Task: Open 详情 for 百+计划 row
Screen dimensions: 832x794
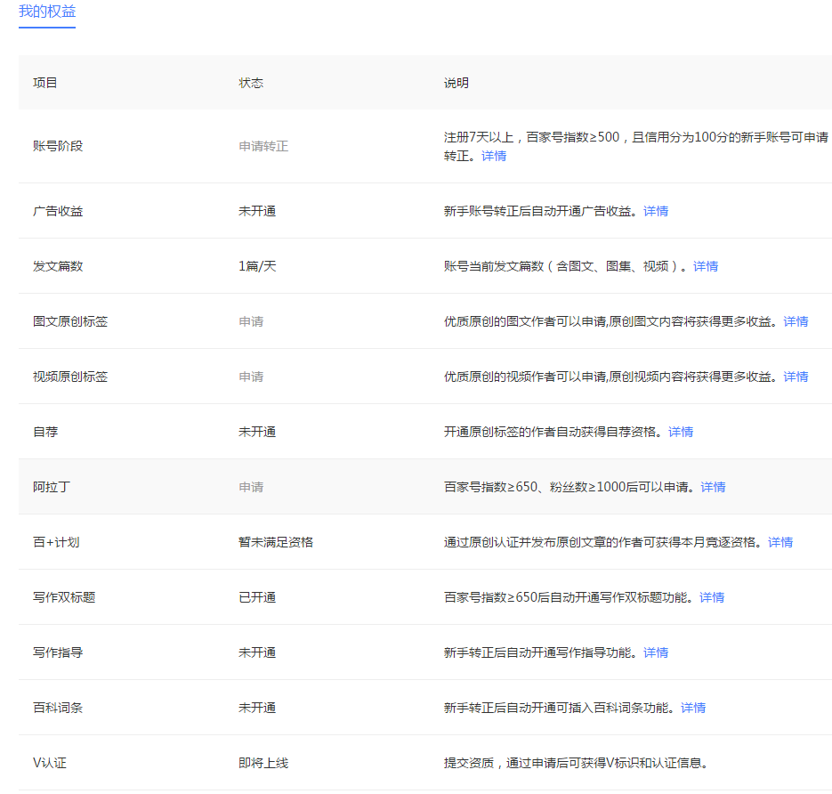Action: (780, 542)
